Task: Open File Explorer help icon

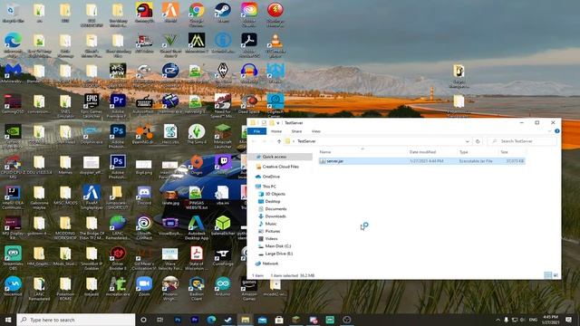Action: tap(557, 130)
